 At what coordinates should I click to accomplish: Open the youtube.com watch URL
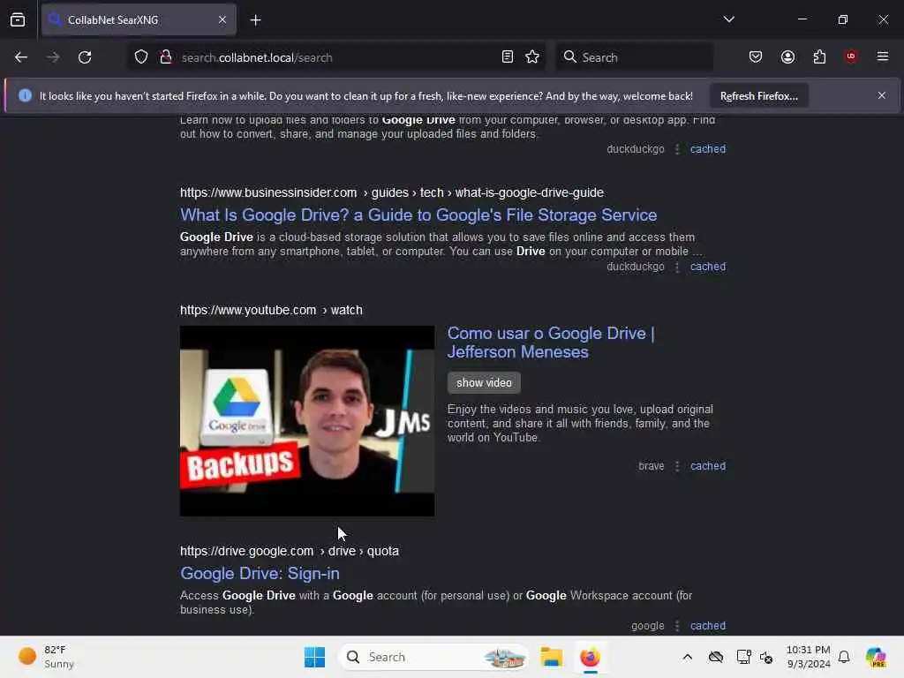point(271,310)
